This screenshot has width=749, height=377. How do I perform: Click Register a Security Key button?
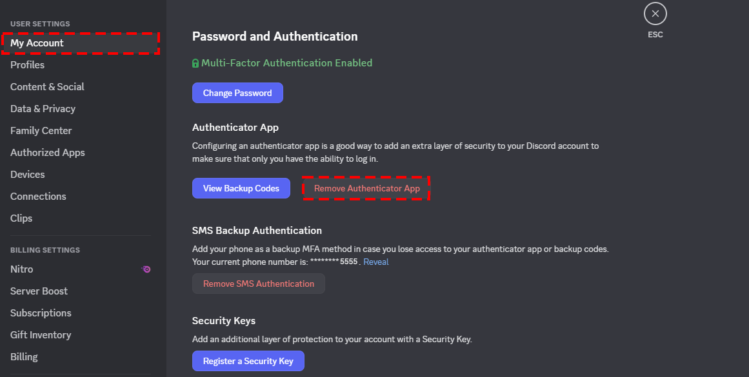pyautogui.click(x=248, y=362)
